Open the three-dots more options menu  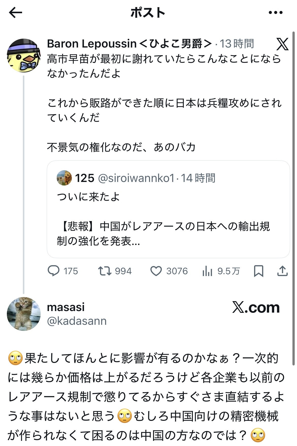(x=276, y=12)
